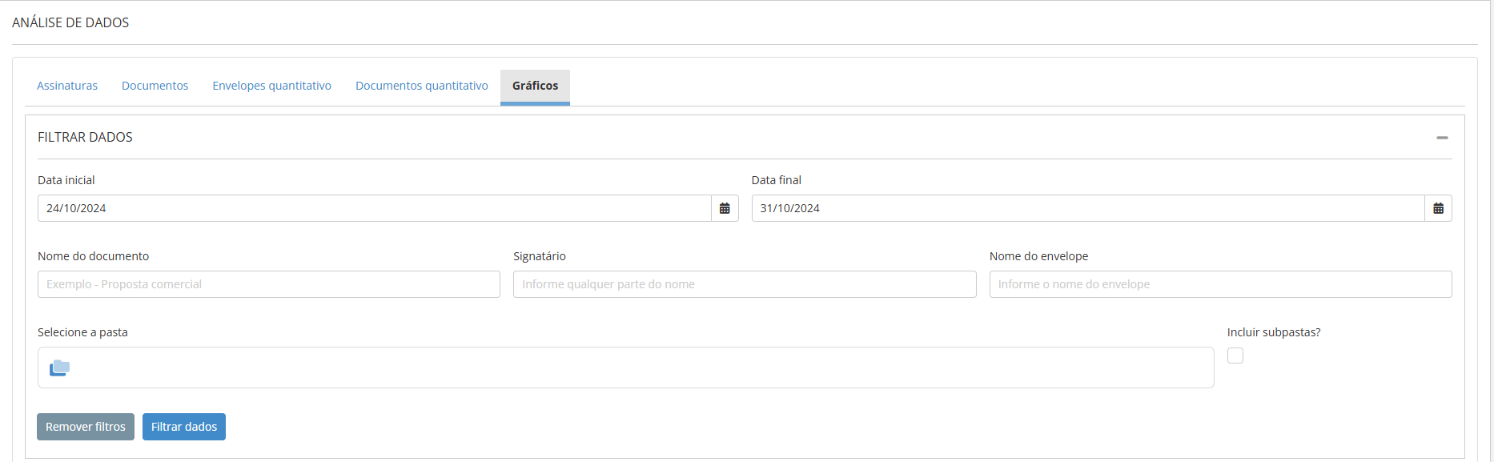Open the Documentos tab
This screenshot has width=1494, height=462.
(x=155, y=86)
